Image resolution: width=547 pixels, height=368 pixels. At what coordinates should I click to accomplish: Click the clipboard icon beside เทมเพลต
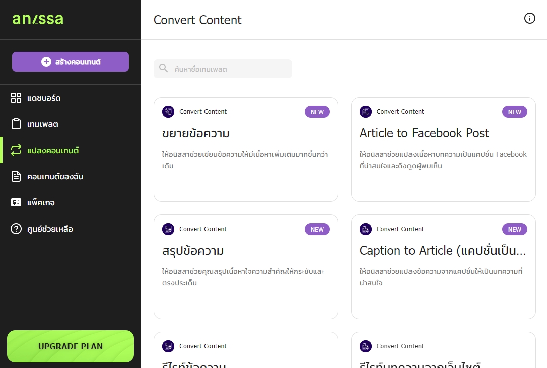tap(16, 124)
